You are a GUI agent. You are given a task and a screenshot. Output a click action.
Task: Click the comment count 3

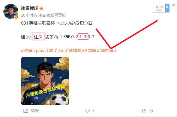(x=94, y=111)
